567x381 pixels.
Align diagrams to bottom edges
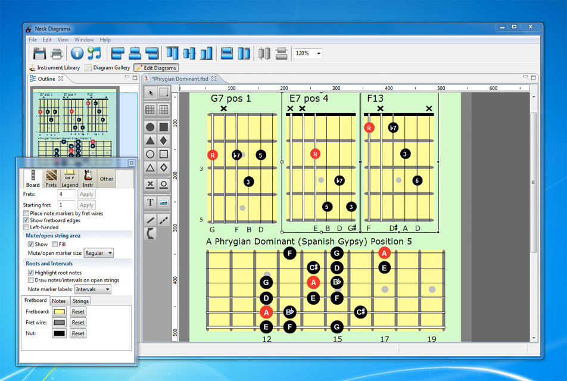click(x=206, y=54)
